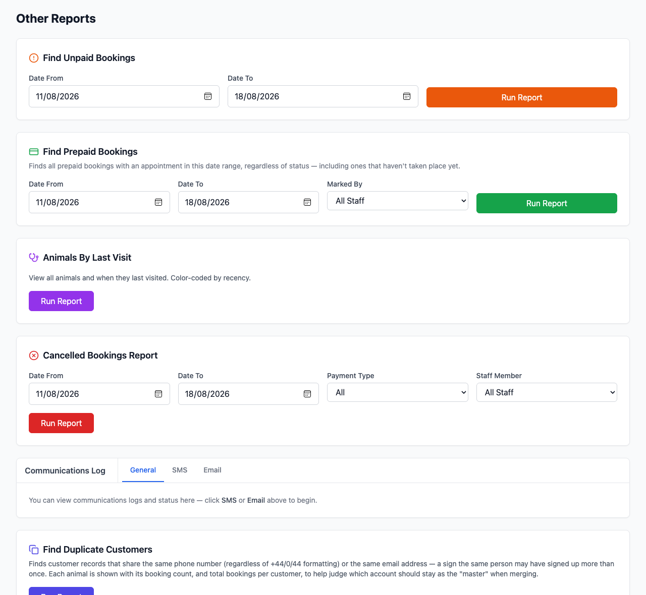Switch to the General communications tab
The width and height of the screenshot is (646, 595).
(143, 470)
